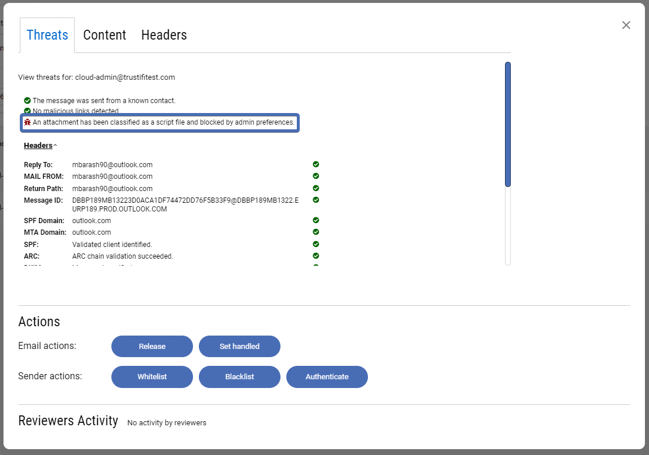Select the green check beside Message ID
The width and height of the screenshot is (649, 455).
coord(315,199)
